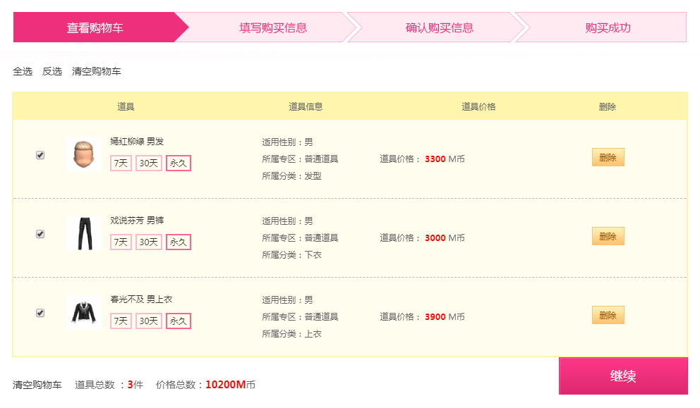Click bottom 清空购物车 link near totals
Viewport: 700px width, 408px height.
[37, 385]
